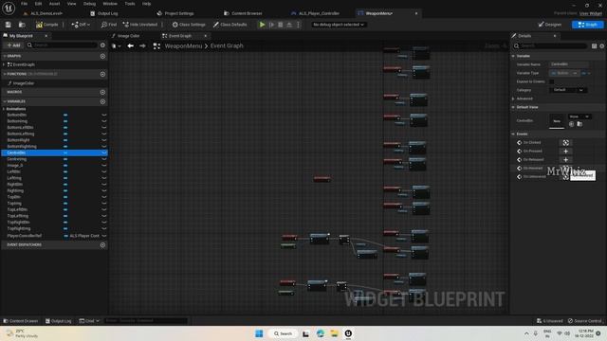Click the Stop playback icon in the toolbar
The image size is (607, 341).
pyautogui.click(x=281, y=25)
